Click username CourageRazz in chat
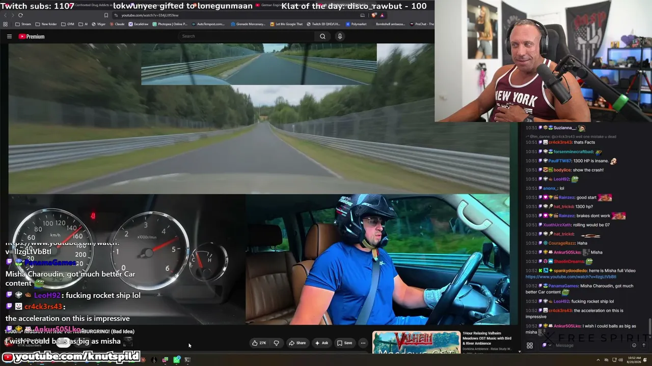The image size is (652, 366). point(561,243)
